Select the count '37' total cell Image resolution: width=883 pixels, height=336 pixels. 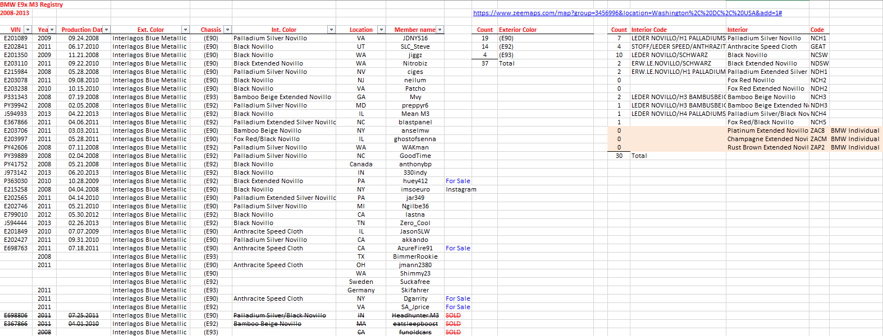point(485,63)
